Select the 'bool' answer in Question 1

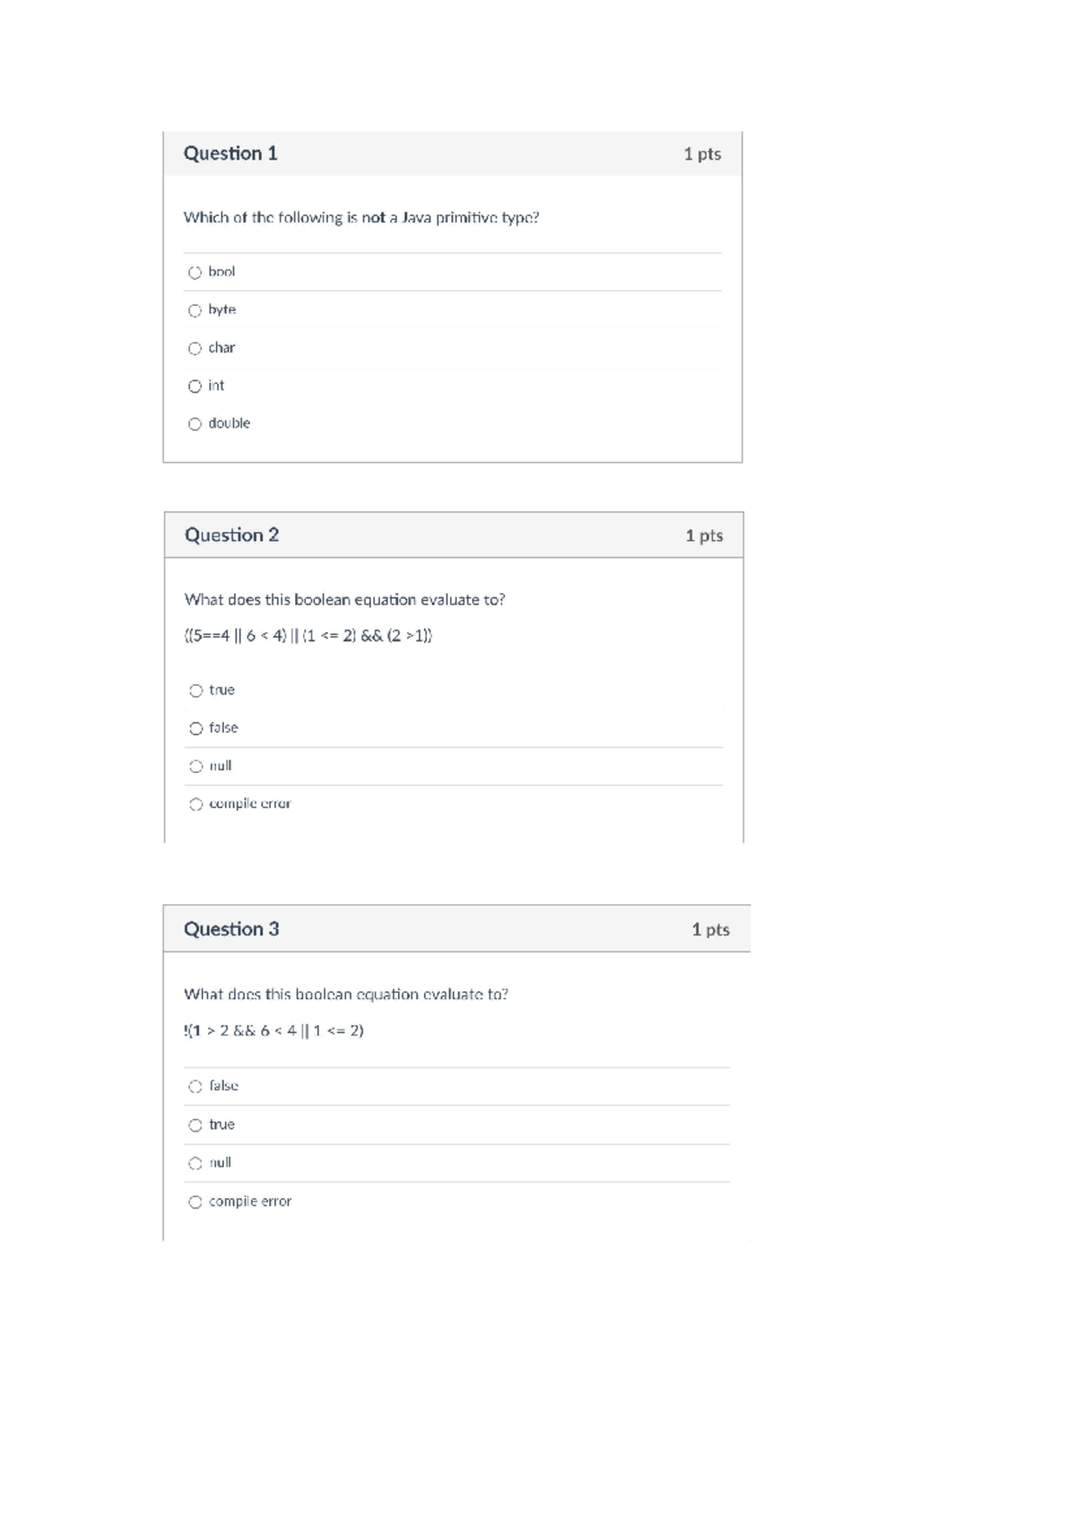click(x=195, y=271)
